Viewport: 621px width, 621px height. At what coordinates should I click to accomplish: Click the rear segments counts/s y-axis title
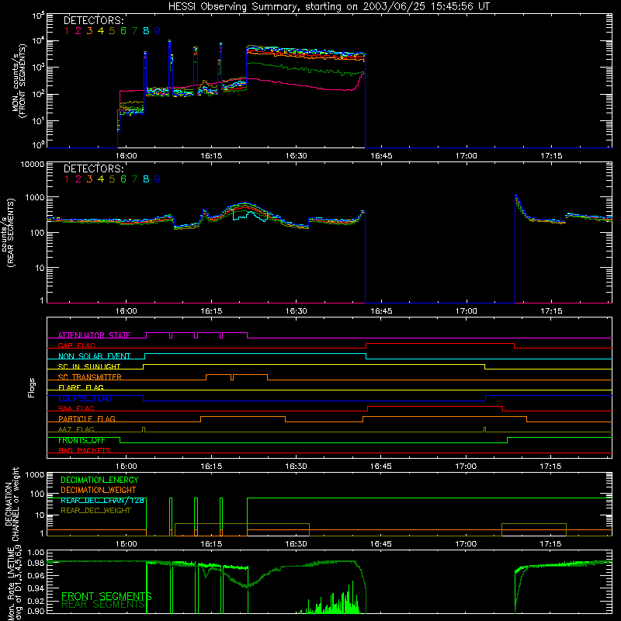pos(8,232)
